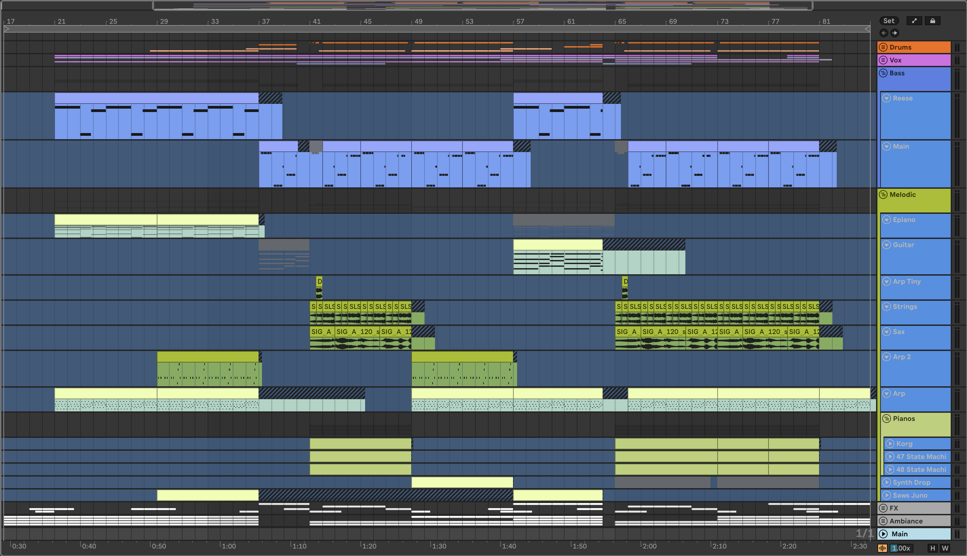Image resolution: width=967 pixels, height=556 pixels.
Task: Click Synth Drop track's play icon
Action: 887,482
